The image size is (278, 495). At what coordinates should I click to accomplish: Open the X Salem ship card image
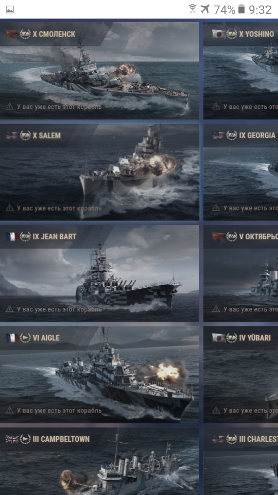coord(99,172)
